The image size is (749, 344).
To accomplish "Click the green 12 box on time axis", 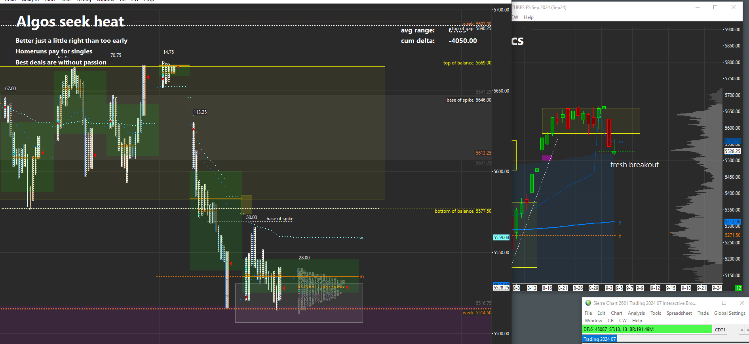I will tap(738, 288).
